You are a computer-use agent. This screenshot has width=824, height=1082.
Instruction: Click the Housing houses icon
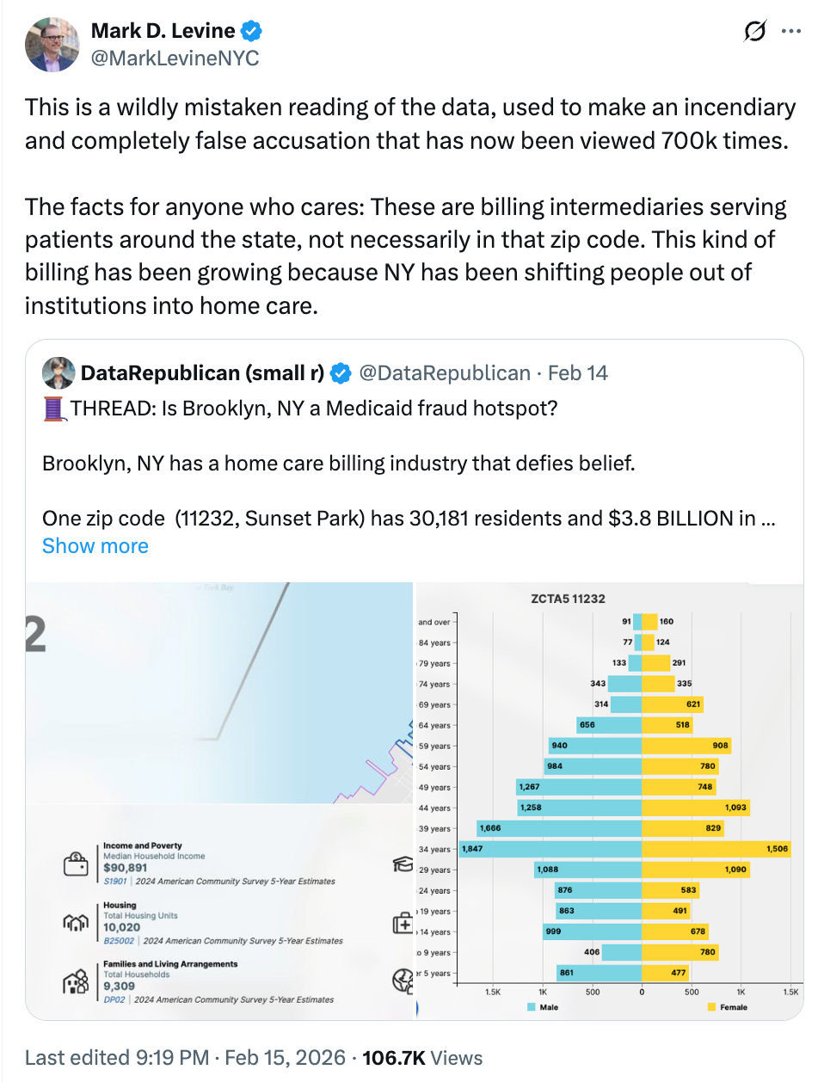coord(76,923)
